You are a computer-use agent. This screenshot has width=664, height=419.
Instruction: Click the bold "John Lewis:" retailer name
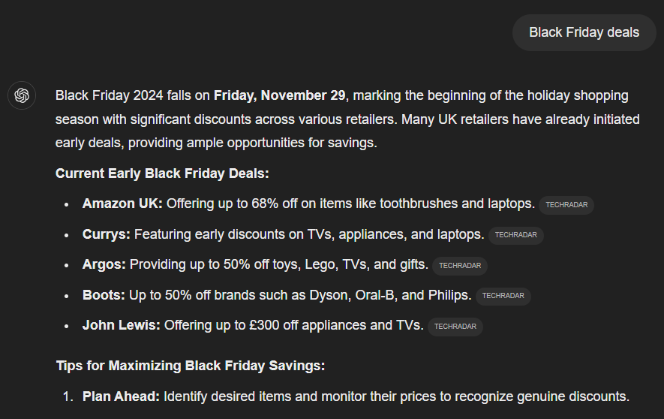122,325
